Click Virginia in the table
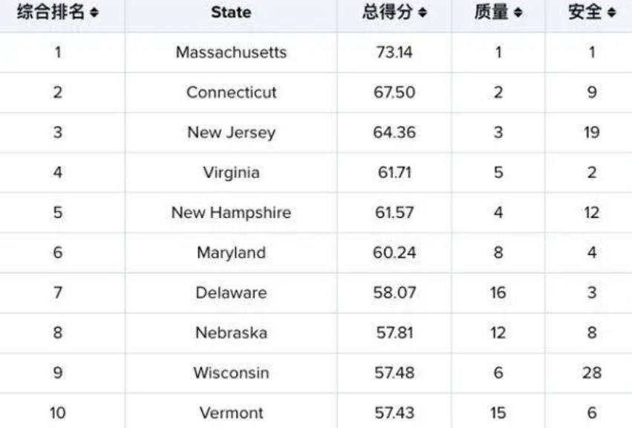632x428 pixels. (x=231, y=173)
